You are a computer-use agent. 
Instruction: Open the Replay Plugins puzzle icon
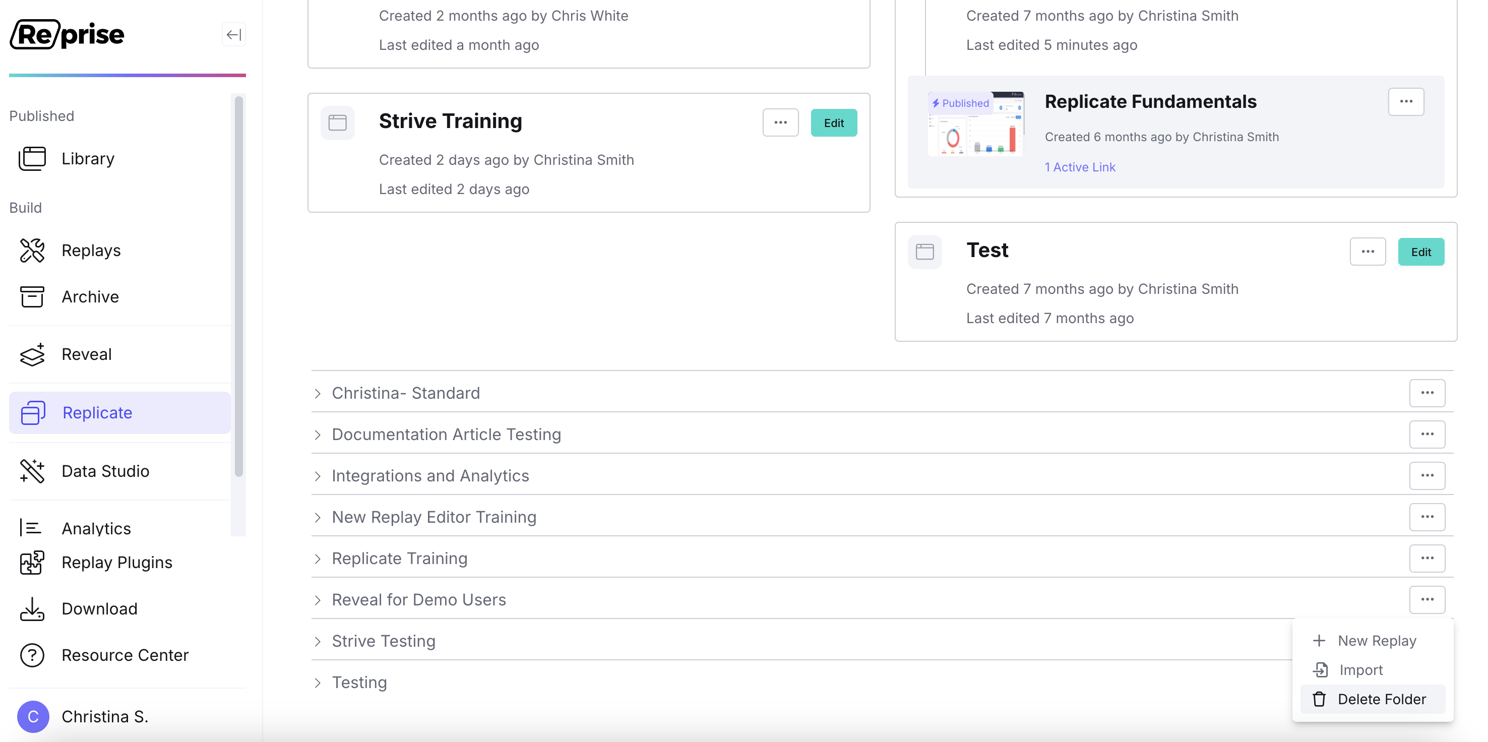point(32,562)
